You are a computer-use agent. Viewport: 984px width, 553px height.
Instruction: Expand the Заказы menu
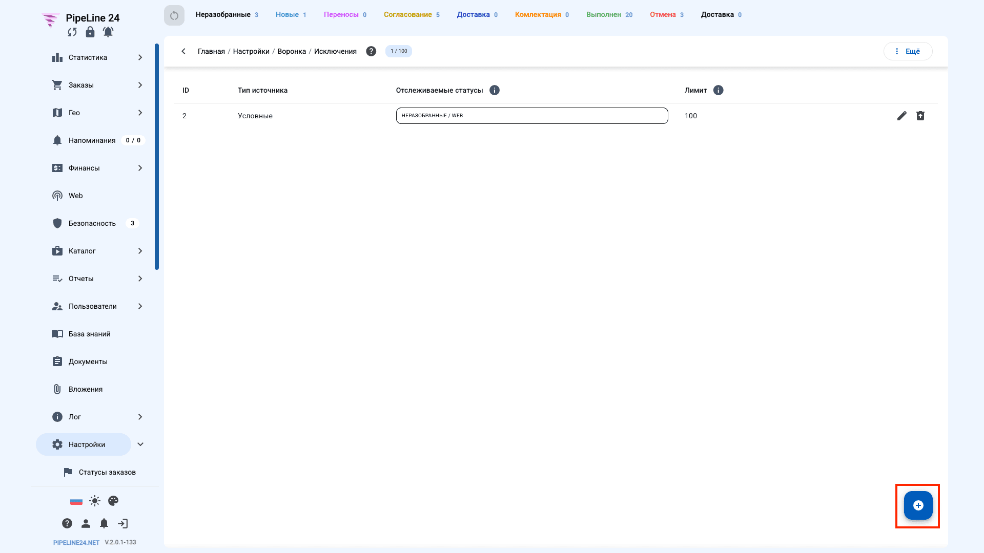click(x=140, y=85)
